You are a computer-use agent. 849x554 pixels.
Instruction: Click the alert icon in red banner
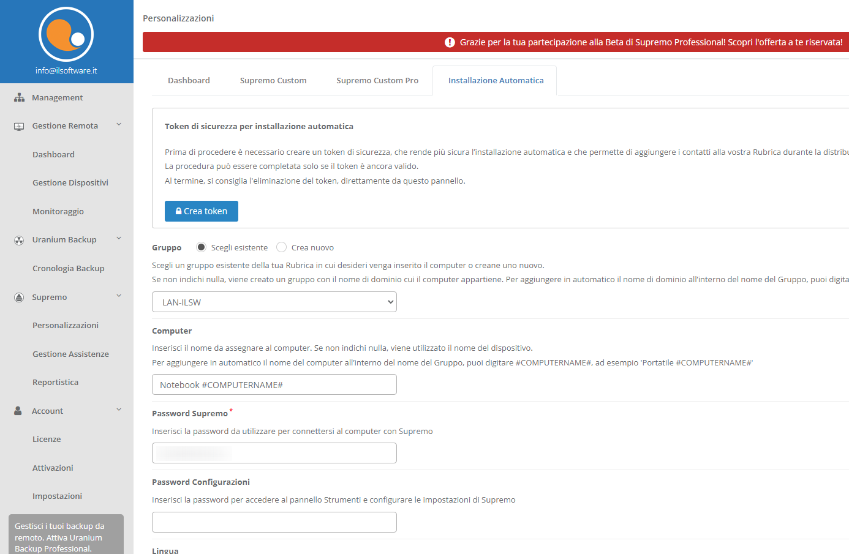point(450,42)
